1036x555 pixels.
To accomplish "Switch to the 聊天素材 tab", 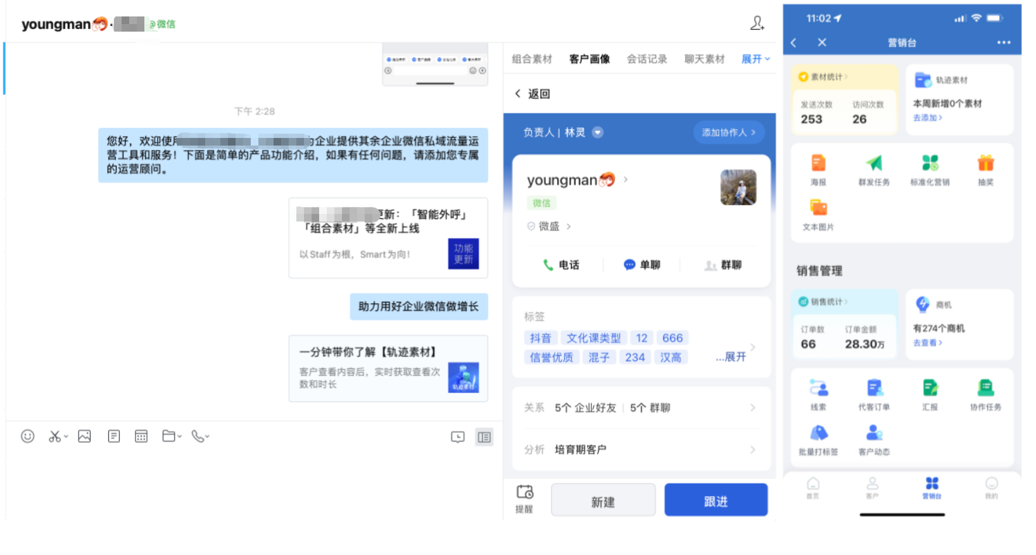I will coord(704,59).
